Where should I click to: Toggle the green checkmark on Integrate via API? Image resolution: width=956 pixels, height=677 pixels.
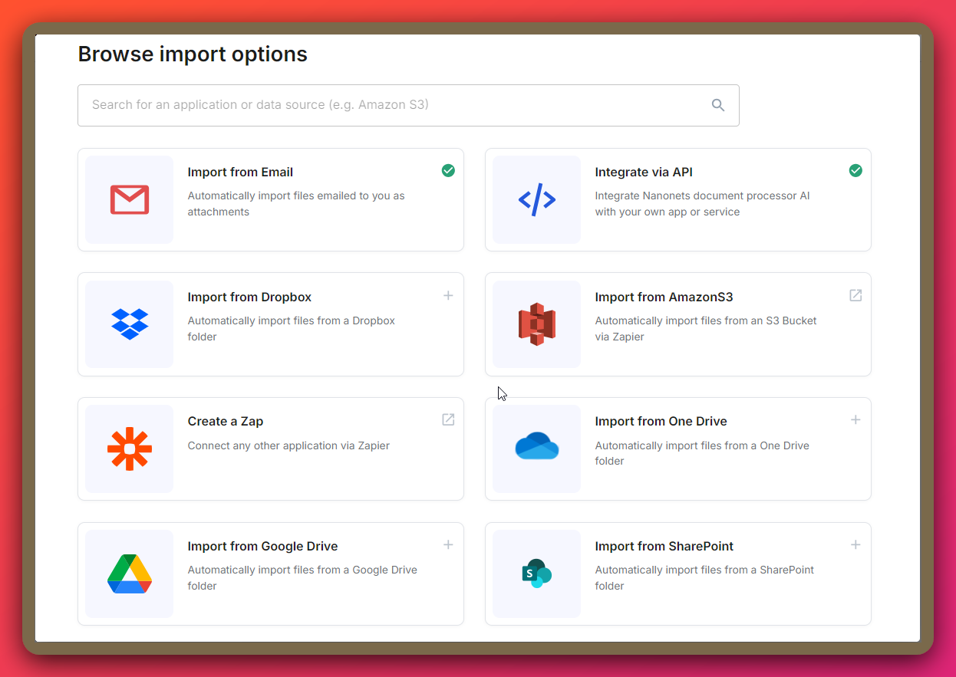tap(855, 170)
